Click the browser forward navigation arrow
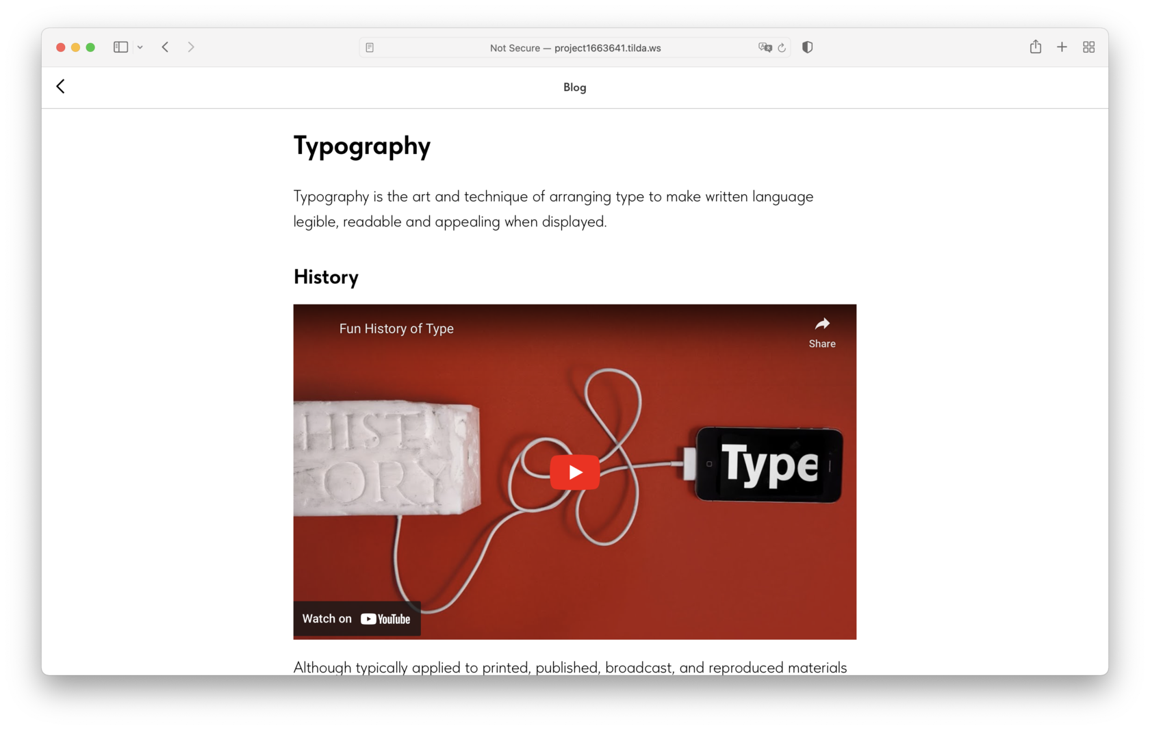Image resolution: width=1150 pixels, height=730 pixels. 191,47
